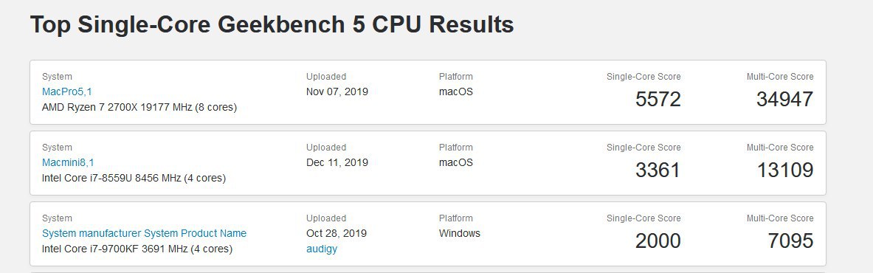Open the Macmini8,1 system result link

pyautogui.click(x=69, y=162)
